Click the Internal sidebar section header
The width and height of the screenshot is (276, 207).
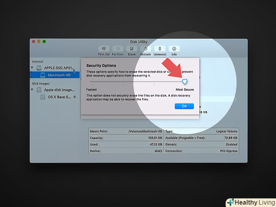37,61
